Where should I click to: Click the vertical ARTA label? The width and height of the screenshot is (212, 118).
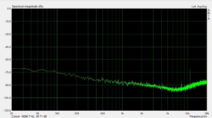(x=209, y=15)
